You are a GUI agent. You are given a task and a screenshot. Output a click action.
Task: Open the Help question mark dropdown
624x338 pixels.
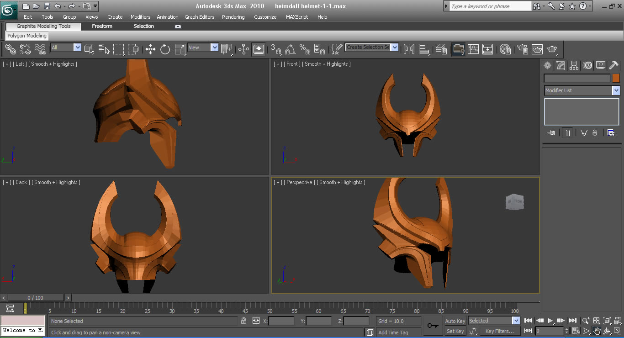pyautogui.click(x=591, y=6)
